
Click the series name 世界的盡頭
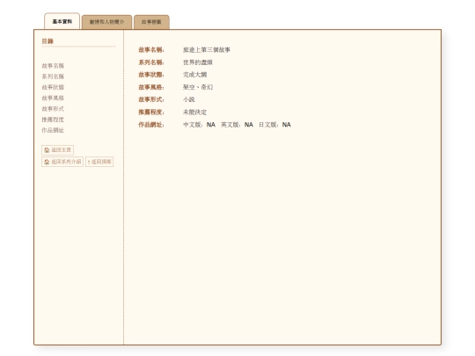tap(198, 62)
